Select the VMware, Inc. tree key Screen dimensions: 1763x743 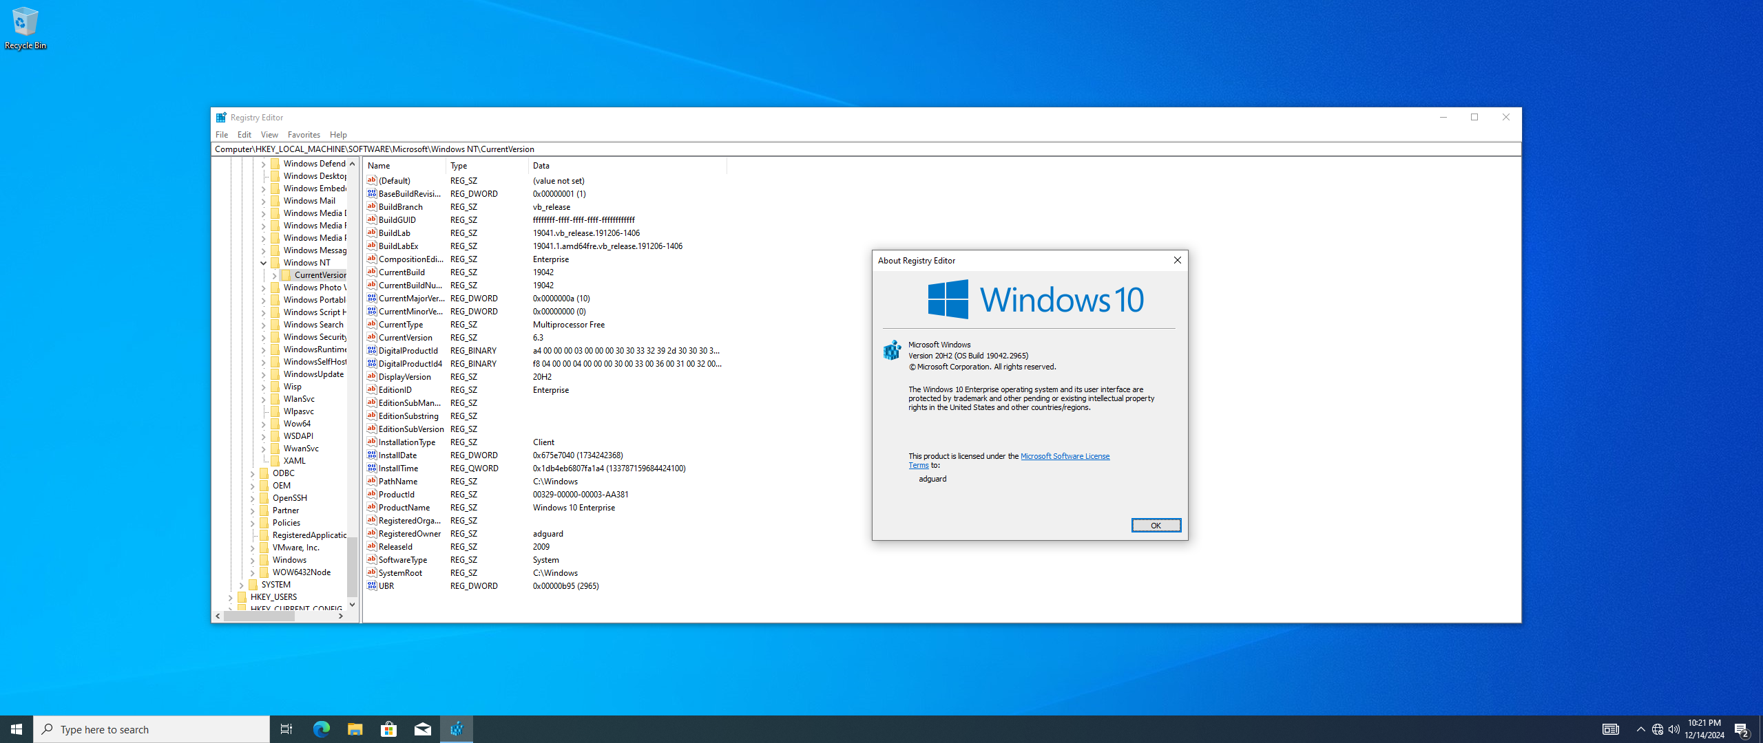pos(295,547)
